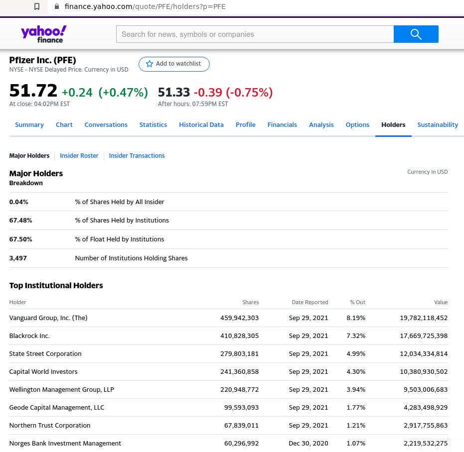The width and height of the screenshot is (464, 452).
Task: Select Geode Capital Management, LLC name
Action: tap(57, 407)
